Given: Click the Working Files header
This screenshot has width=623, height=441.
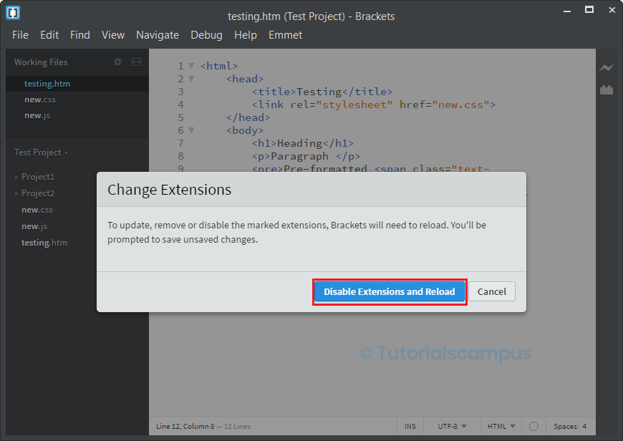Looking at the screenshot, I should pos(41,62).
